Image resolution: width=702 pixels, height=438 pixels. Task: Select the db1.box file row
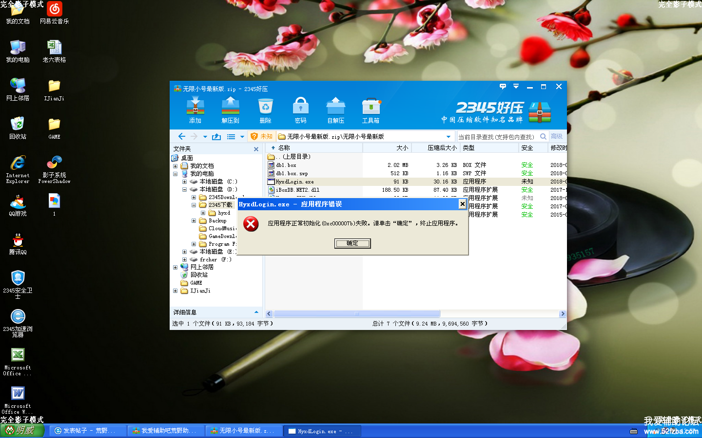coord(415,165)
